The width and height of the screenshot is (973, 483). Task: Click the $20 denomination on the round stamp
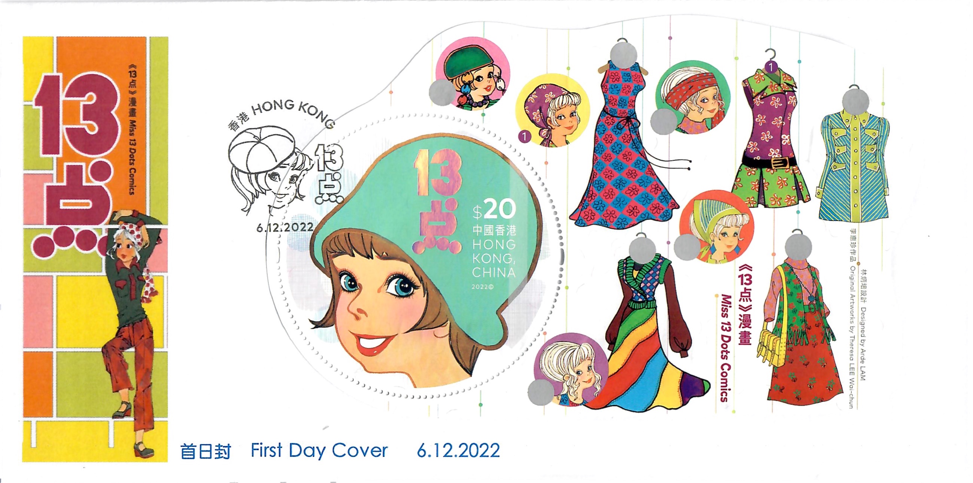point(494,210)
